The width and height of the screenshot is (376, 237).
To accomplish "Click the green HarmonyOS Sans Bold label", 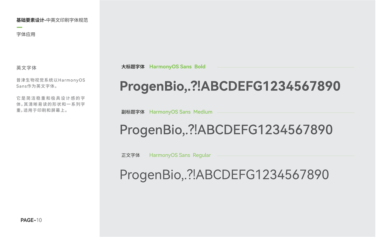I will coord(177,67).
